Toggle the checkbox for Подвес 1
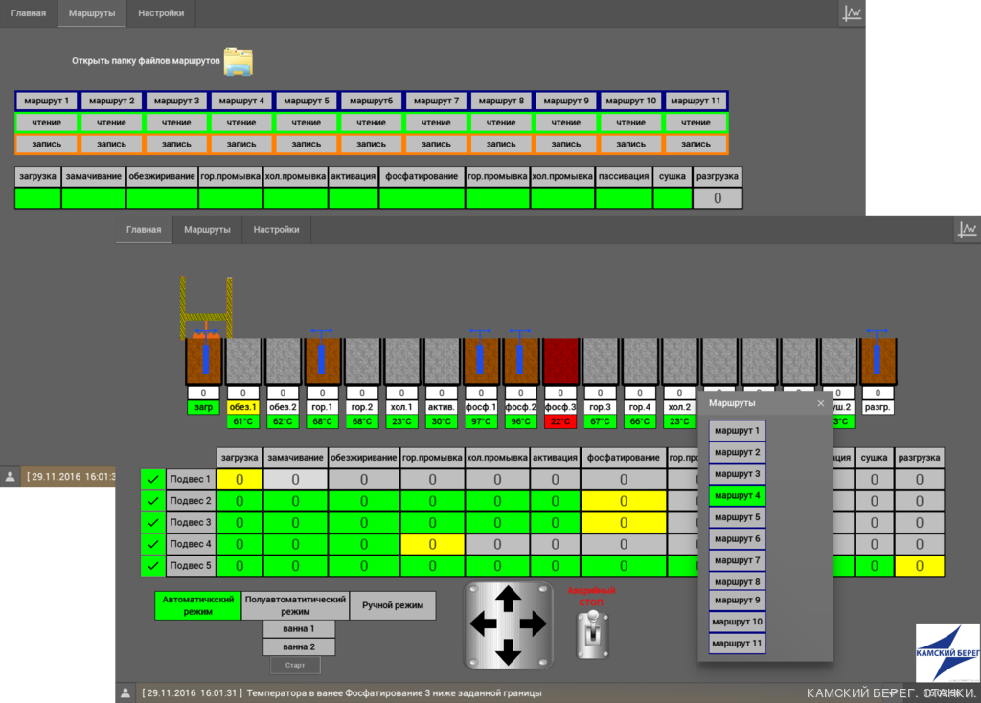The height and width of the screenshot is (703, 981). [x=152, y=479]
